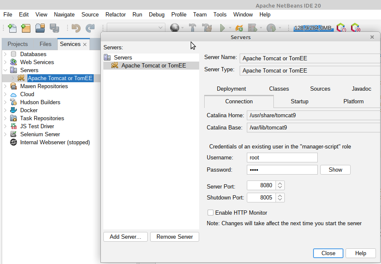Screen dimensions: 381x264
Task: Click the Redo toolbar icon
Action: [90, 28]
